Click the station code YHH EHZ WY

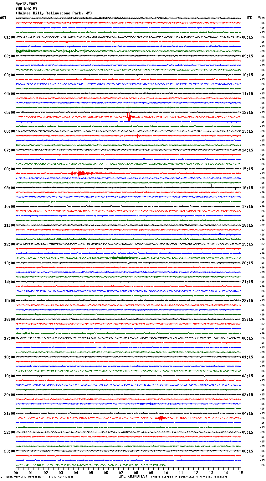click(x=26, y=8)
